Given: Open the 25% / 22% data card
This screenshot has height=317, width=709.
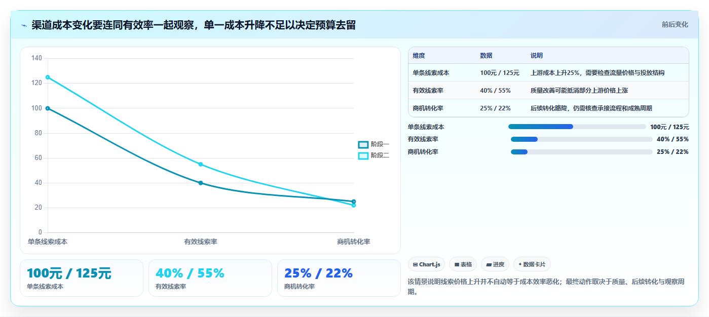Looking at the screenshot, I should 339,278.
